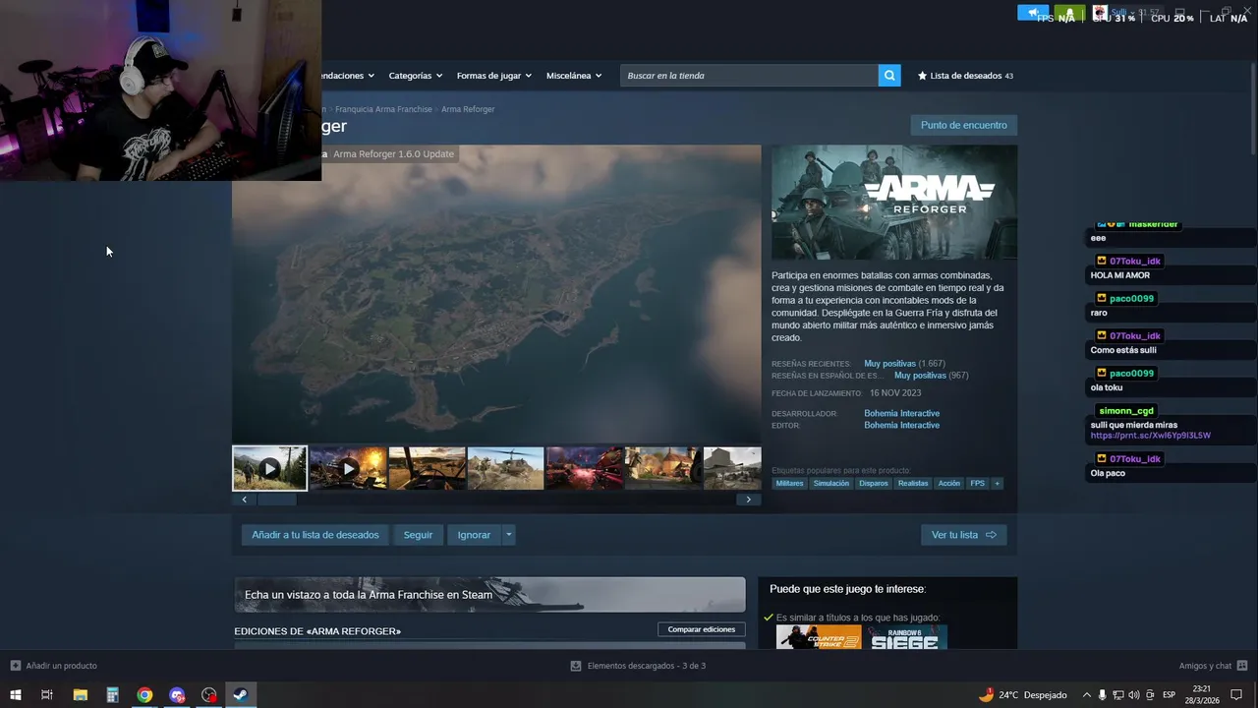Screen dimensions: 1258x708
Task: Open the Calculator taskbar icon
Action: 112,695
